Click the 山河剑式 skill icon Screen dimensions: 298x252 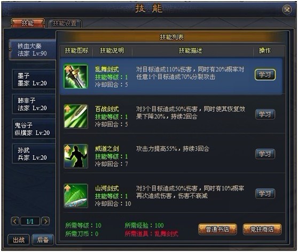click(76, 195)
